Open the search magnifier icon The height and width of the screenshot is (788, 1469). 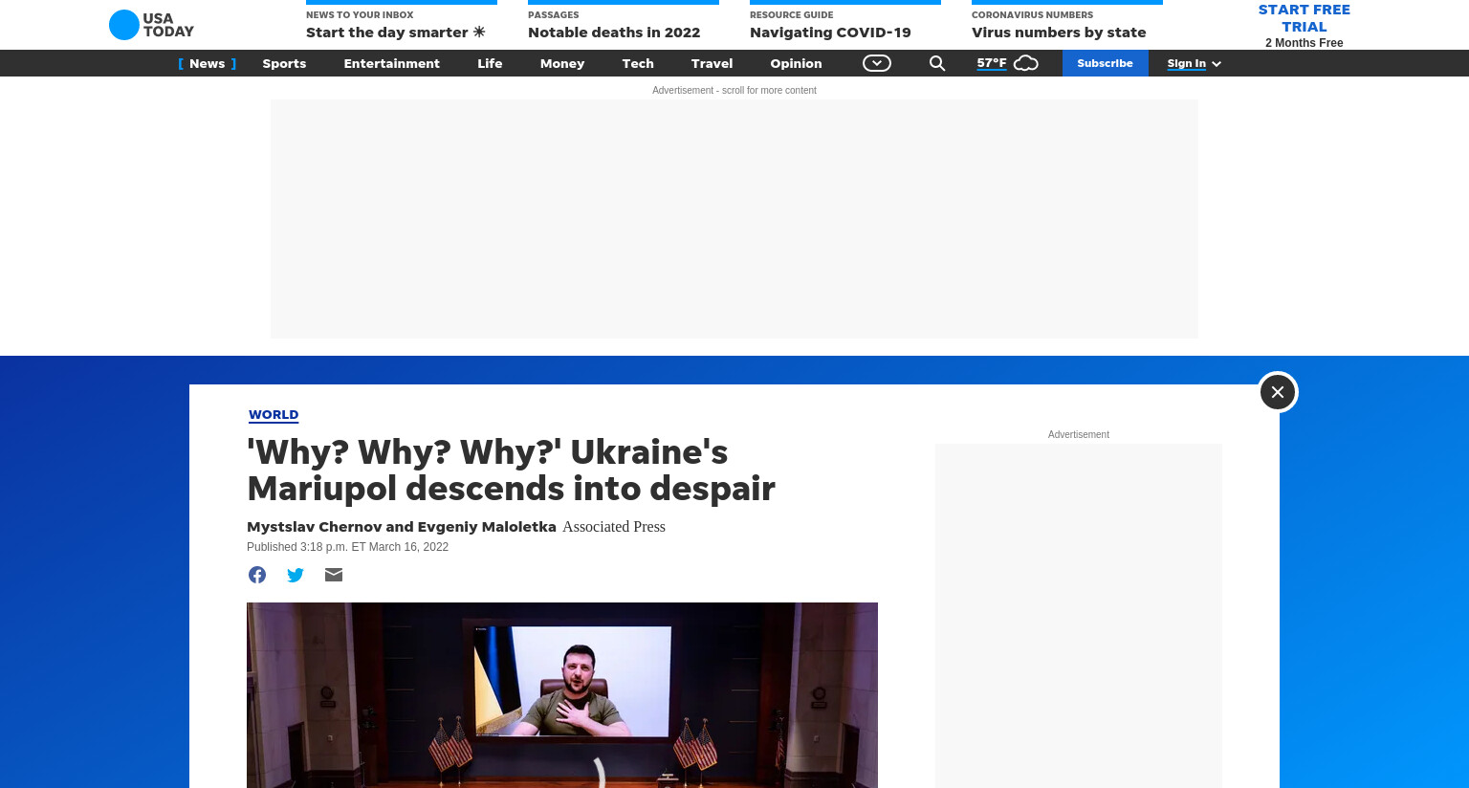point(937,63)
